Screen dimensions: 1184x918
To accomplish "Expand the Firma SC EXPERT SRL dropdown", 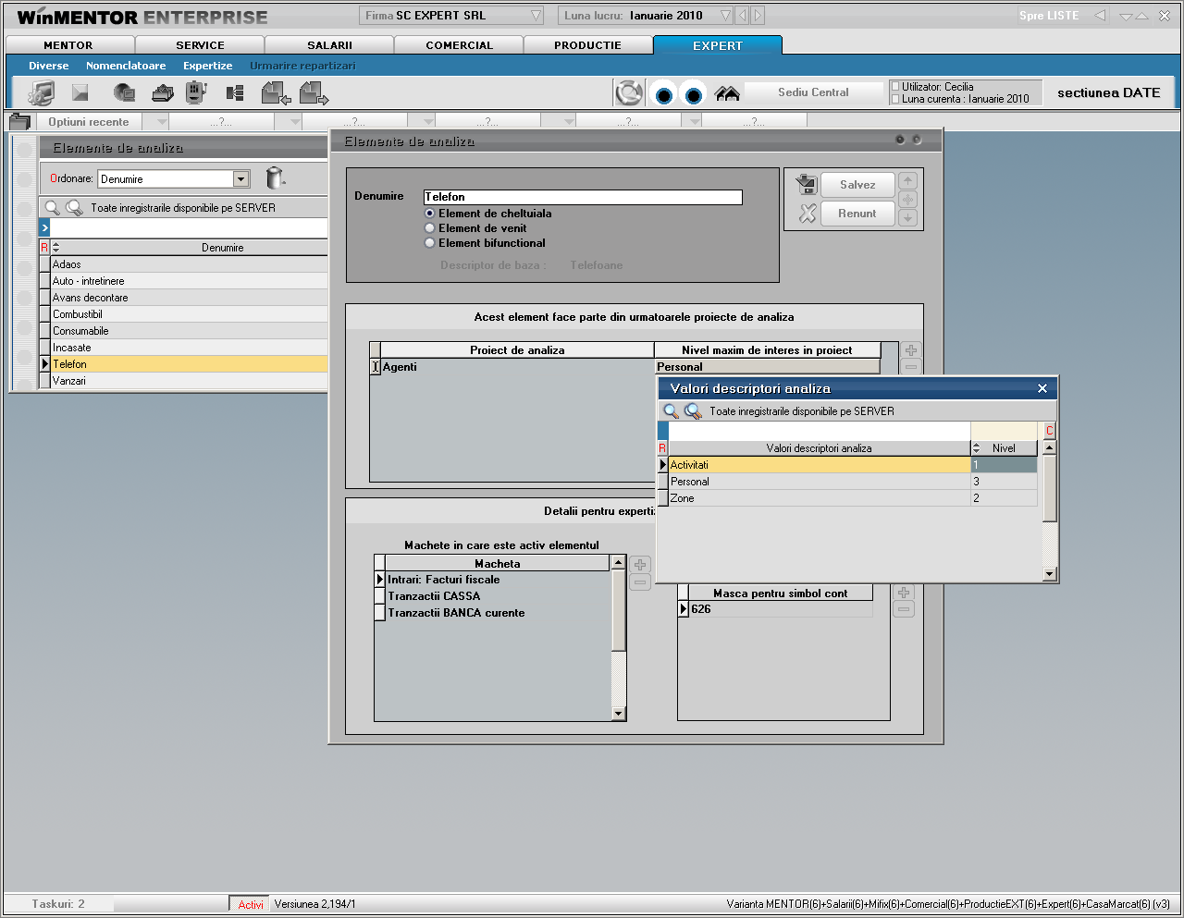I will (x=536, y=16).
